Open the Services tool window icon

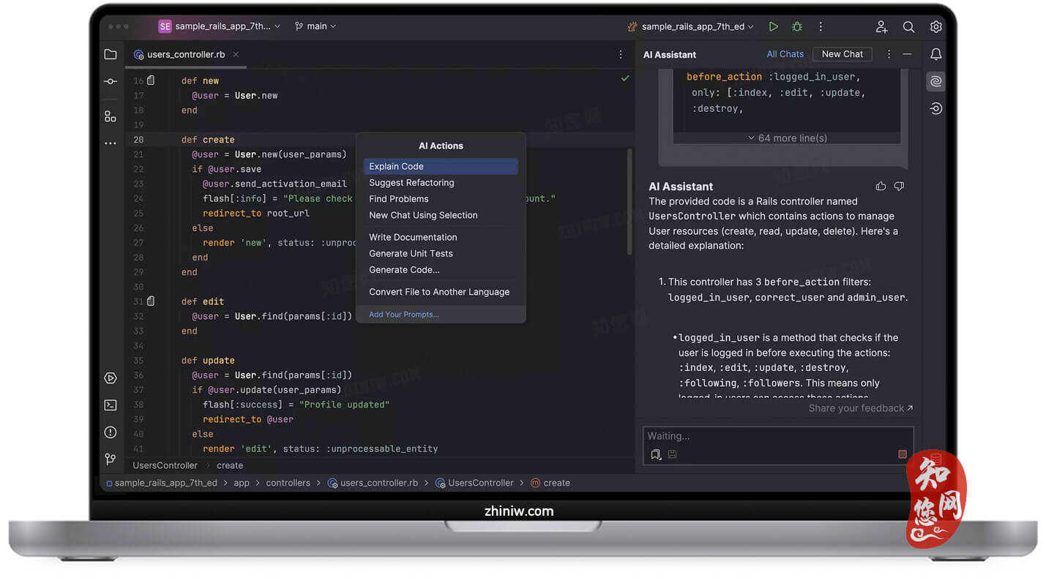pyautogui.click(x=111, y=378)
